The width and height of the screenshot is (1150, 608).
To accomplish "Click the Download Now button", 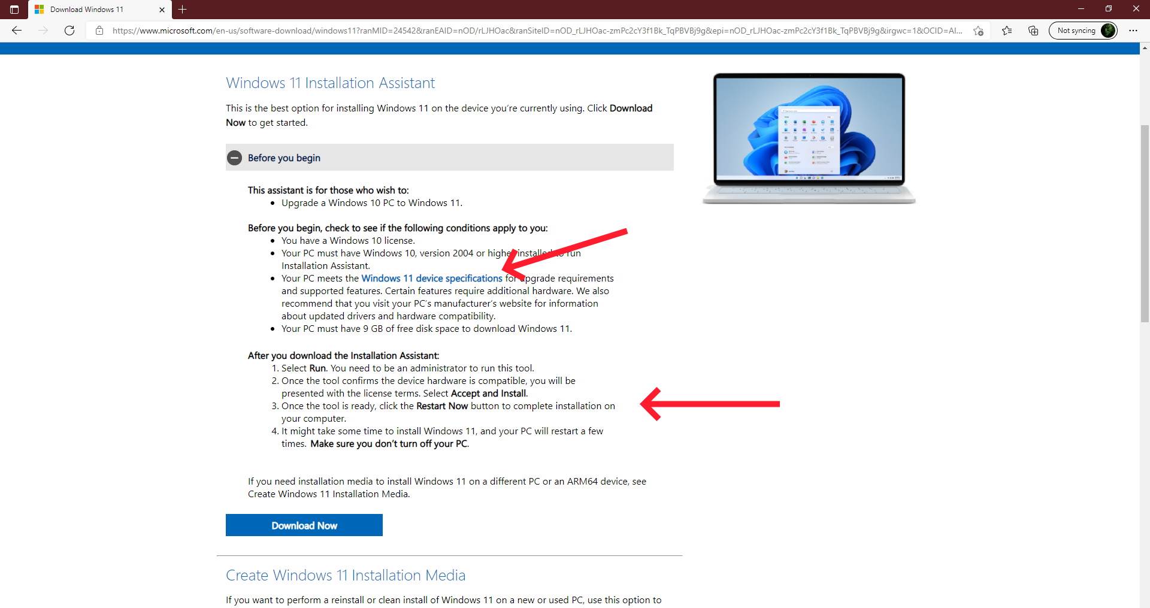I will [x=304, y=525].
